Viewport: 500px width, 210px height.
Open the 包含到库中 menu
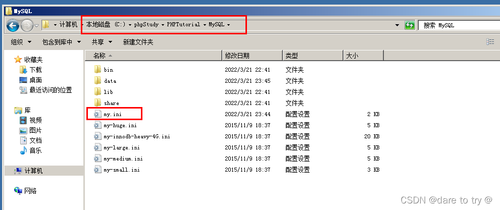pos(61,42)
